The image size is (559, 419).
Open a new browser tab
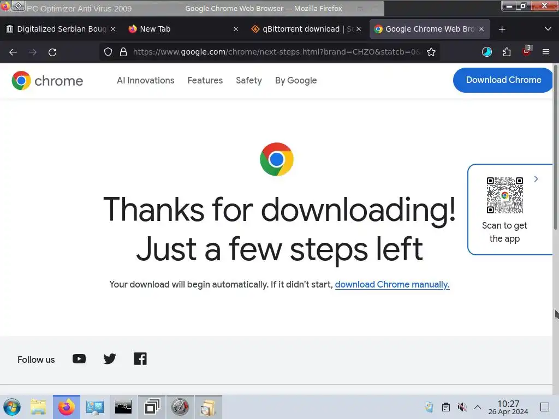[x=502, y=29]
